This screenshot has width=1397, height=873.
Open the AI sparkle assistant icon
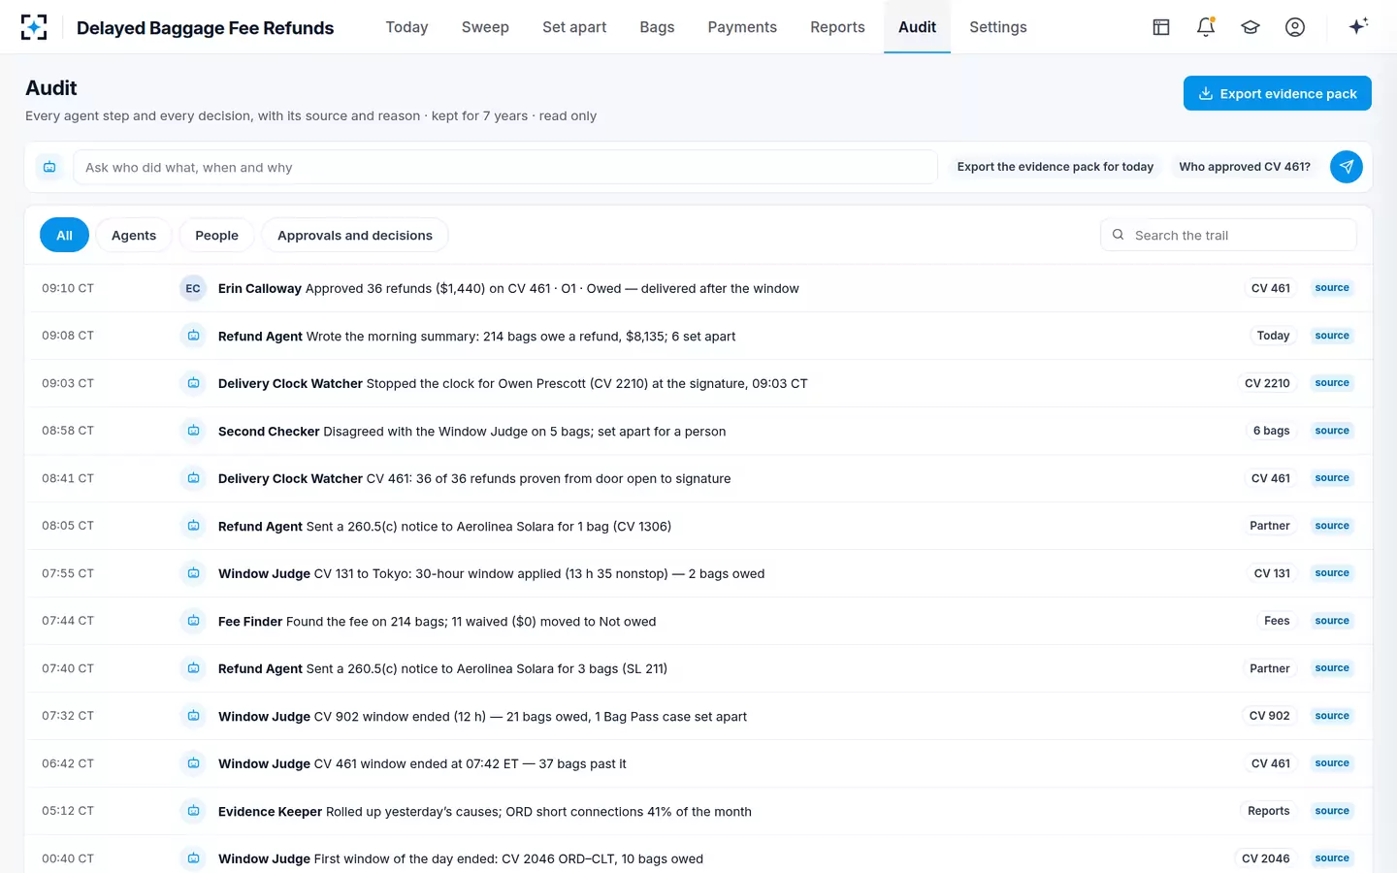pos(1358,27)
